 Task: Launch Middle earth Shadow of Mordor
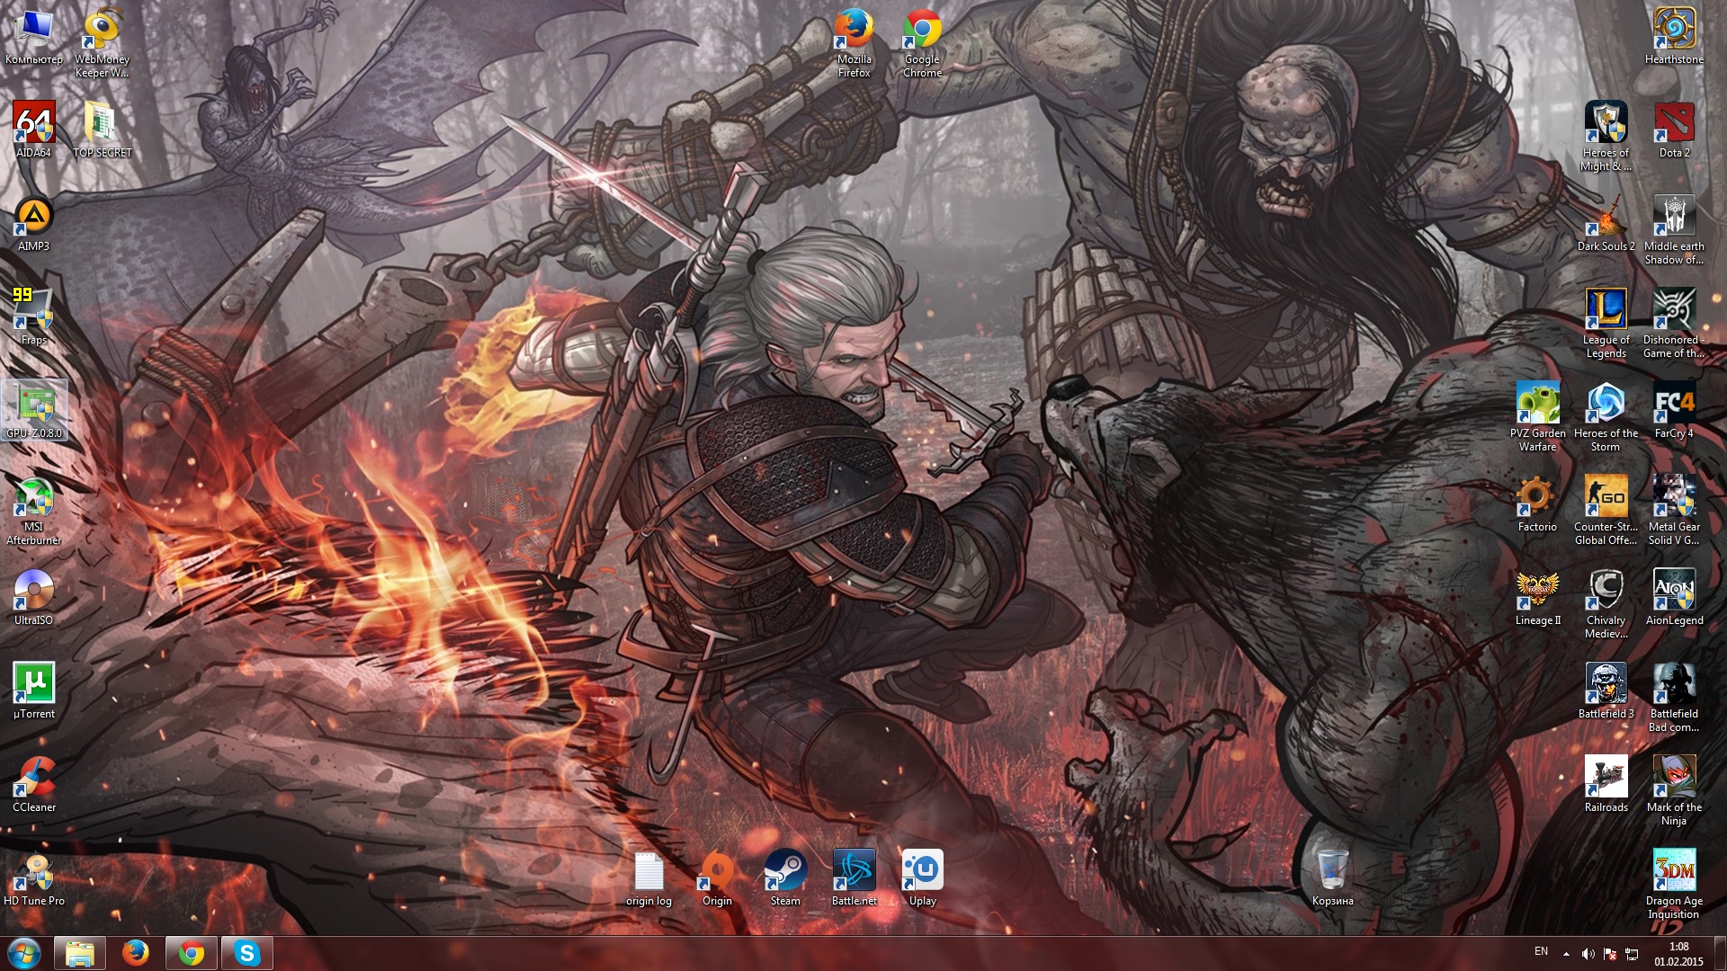pos(1675,230)
